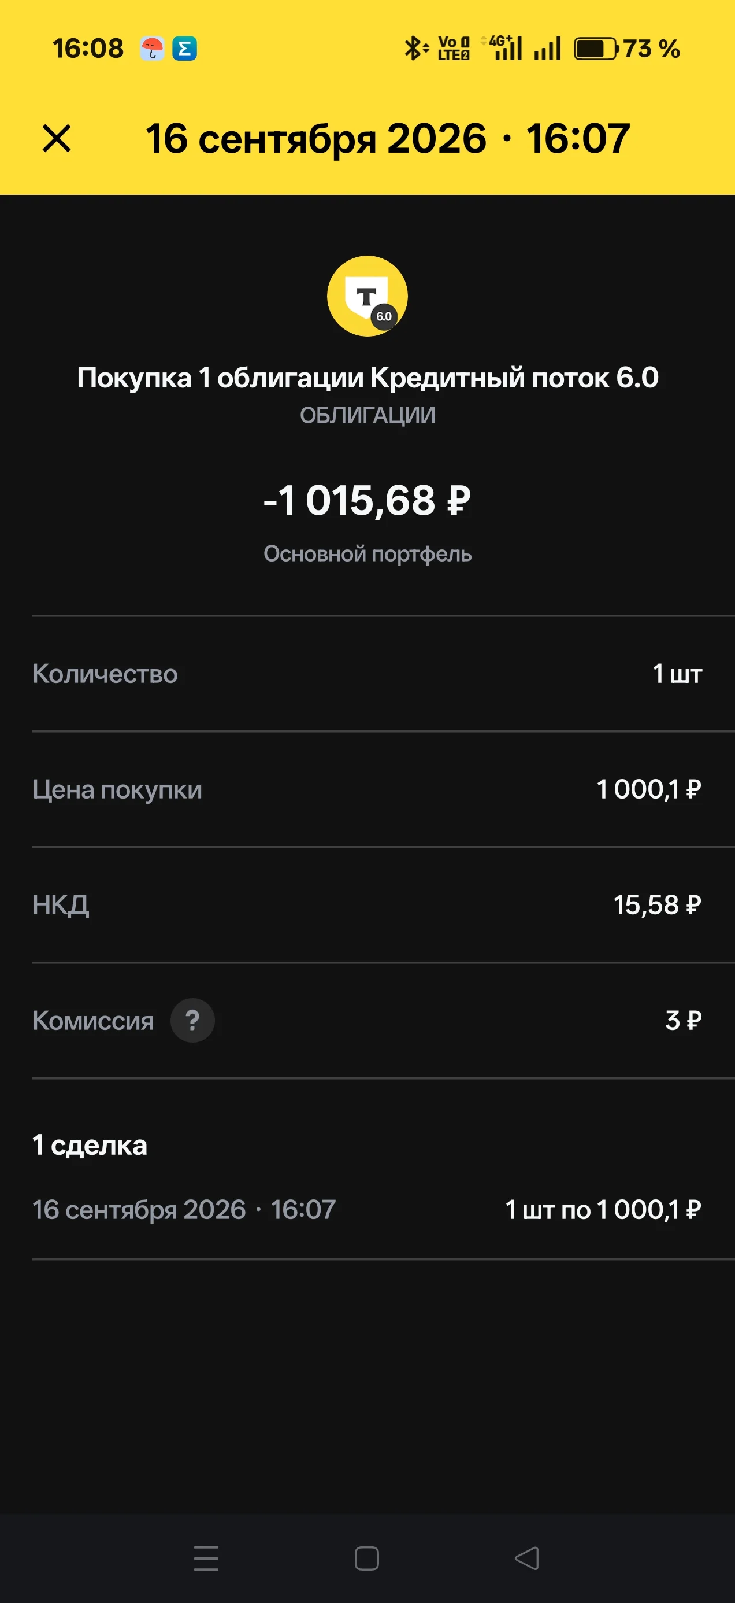Tap the Цена покупки row
This screenshot has width=735, height=1603.
point(367,790)
